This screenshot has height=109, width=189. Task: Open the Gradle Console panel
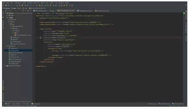coord(164,104)
